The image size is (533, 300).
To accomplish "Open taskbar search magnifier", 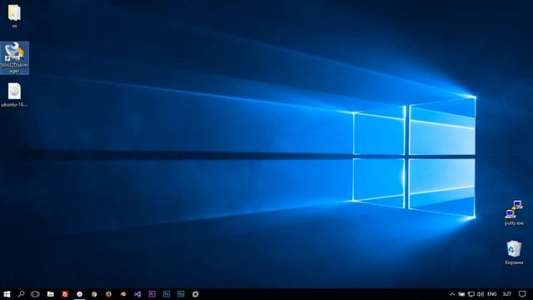I will [21, 294].
